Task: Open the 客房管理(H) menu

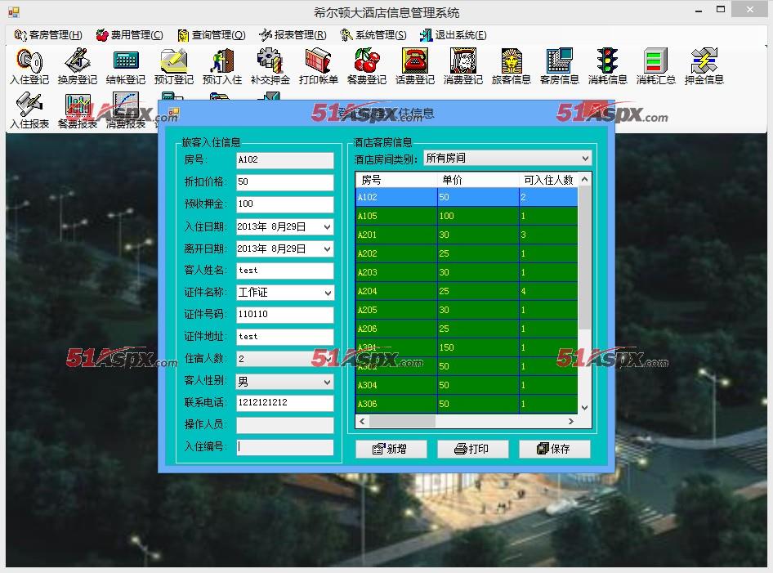Action: click(x=48, y=35)
